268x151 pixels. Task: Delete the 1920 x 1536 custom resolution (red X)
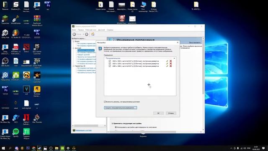170,63
